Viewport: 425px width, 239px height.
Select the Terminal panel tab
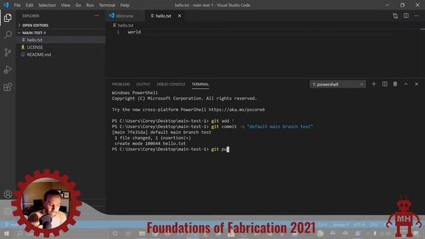click(201, 84)
